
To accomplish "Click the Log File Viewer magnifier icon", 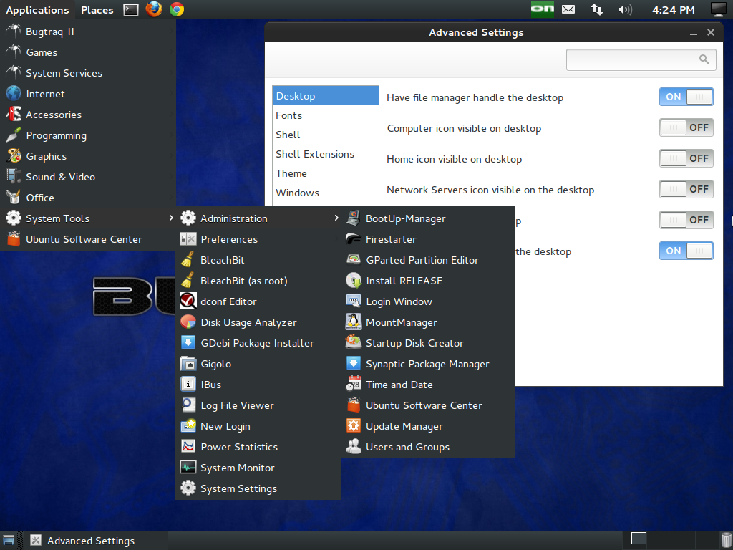I will coord(188,405).
